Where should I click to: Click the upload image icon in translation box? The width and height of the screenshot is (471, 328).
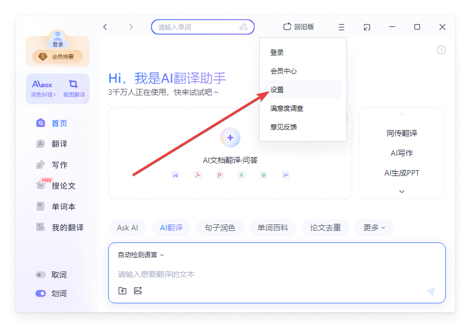coord(137,291)
